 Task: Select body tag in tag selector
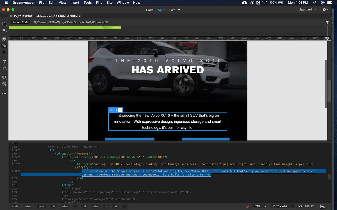click(15, 206)
